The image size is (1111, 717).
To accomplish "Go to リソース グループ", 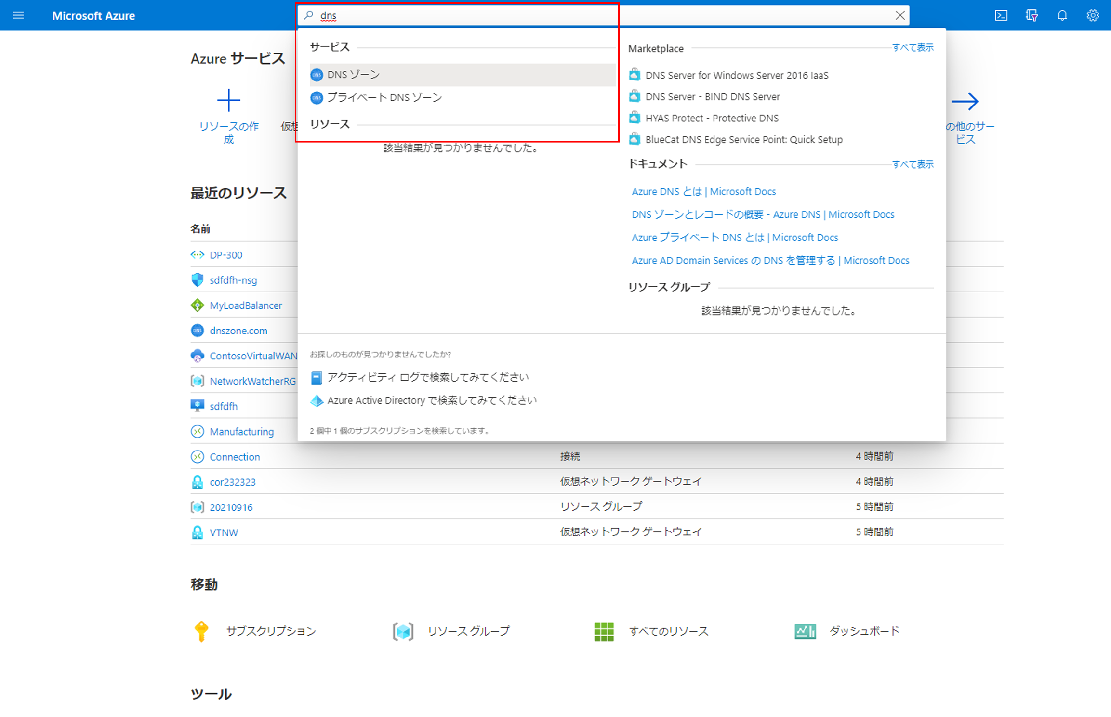I will pyautogui.click(x=468, y=631).
